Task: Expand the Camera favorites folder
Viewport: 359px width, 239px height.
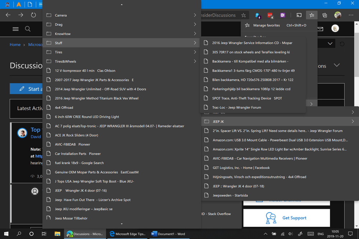Action: [121, 15]
